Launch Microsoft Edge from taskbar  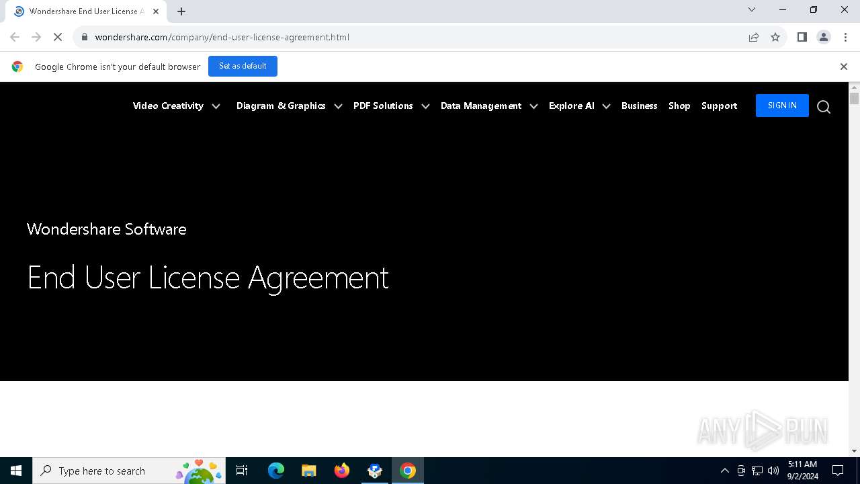click(276, 471)
